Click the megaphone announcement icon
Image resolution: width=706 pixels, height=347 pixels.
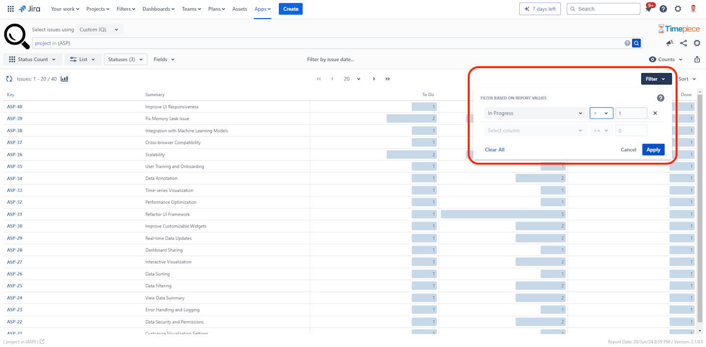tap(670, 43)
